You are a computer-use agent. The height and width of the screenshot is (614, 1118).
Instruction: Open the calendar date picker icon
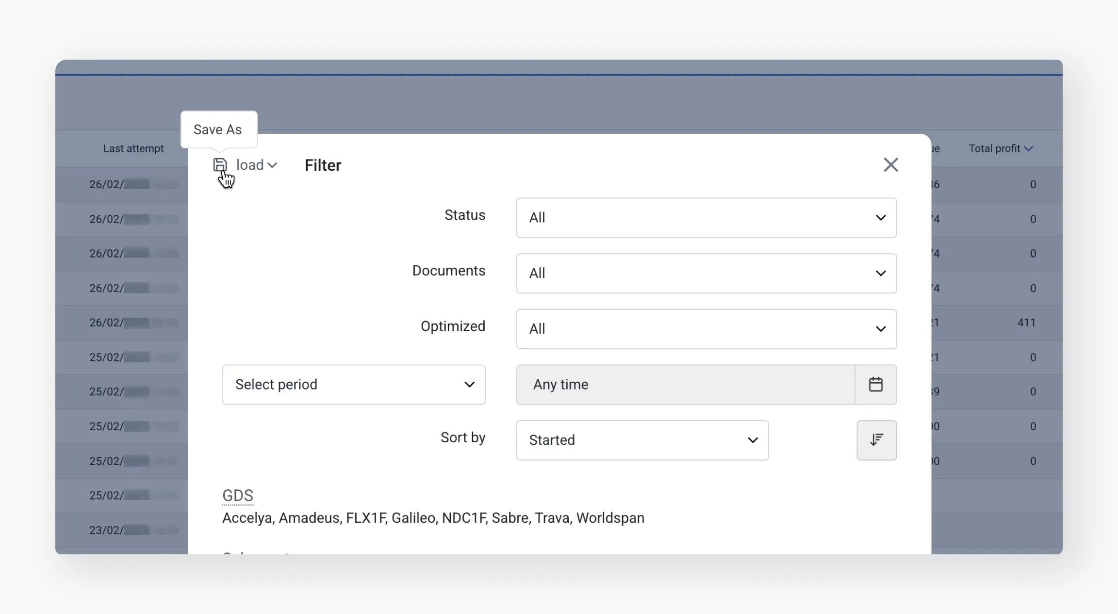click(x=875, y=385)
